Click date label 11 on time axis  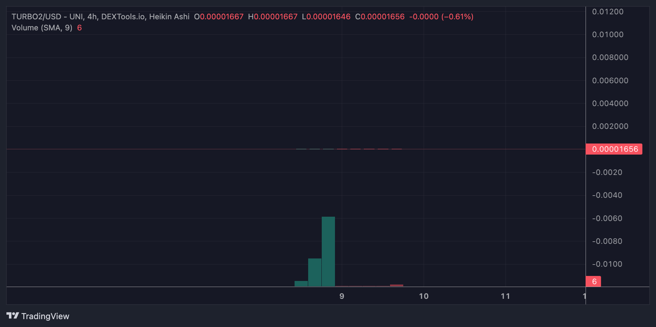tap(505, 296)
